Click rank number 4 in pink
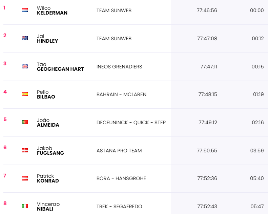The height and width of the screenshot is (214, 268). click(x=5, y=91)
